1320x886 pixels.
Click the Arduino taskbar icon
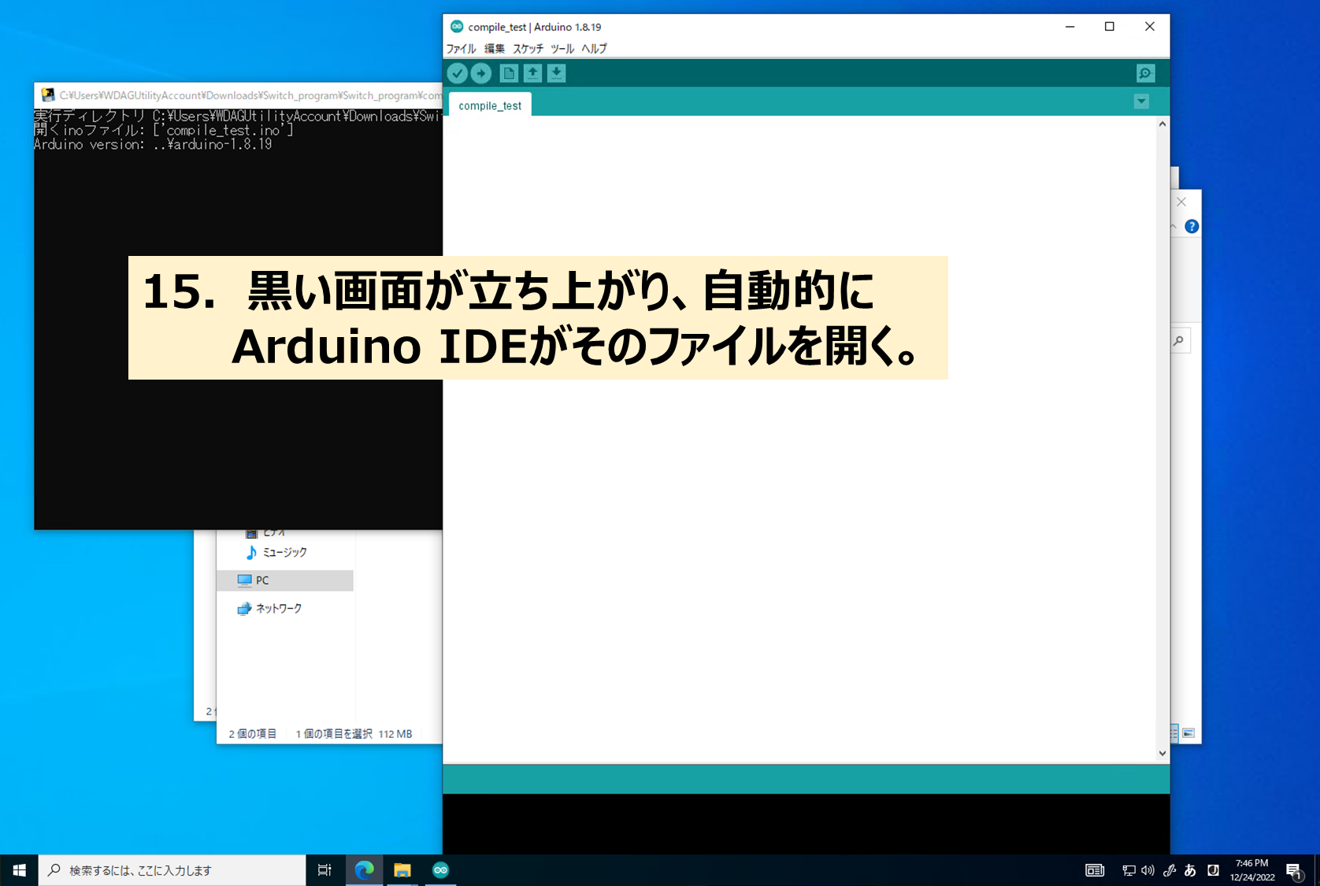click(441, 870)
